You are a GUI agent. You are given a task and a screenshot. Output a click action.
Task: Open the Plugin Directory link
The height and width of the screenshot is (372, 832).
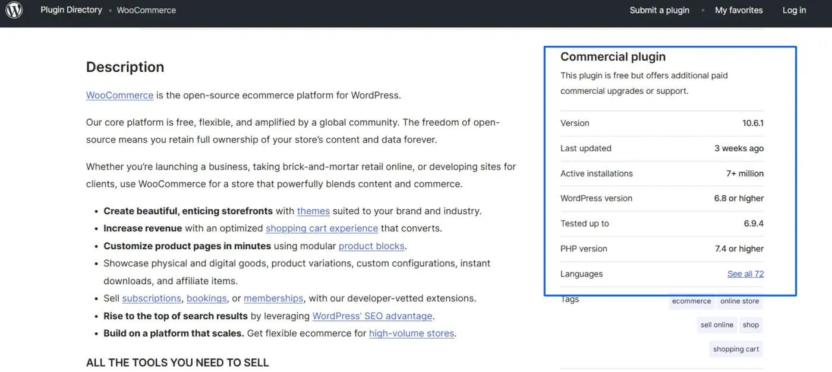[x=71, y=10]
